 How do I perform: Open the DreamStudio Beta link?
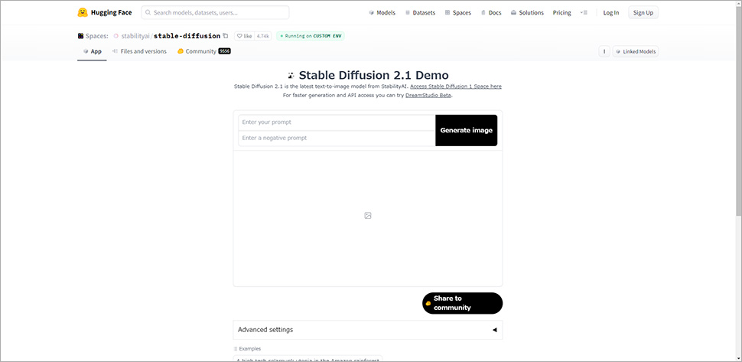(428, 95)
